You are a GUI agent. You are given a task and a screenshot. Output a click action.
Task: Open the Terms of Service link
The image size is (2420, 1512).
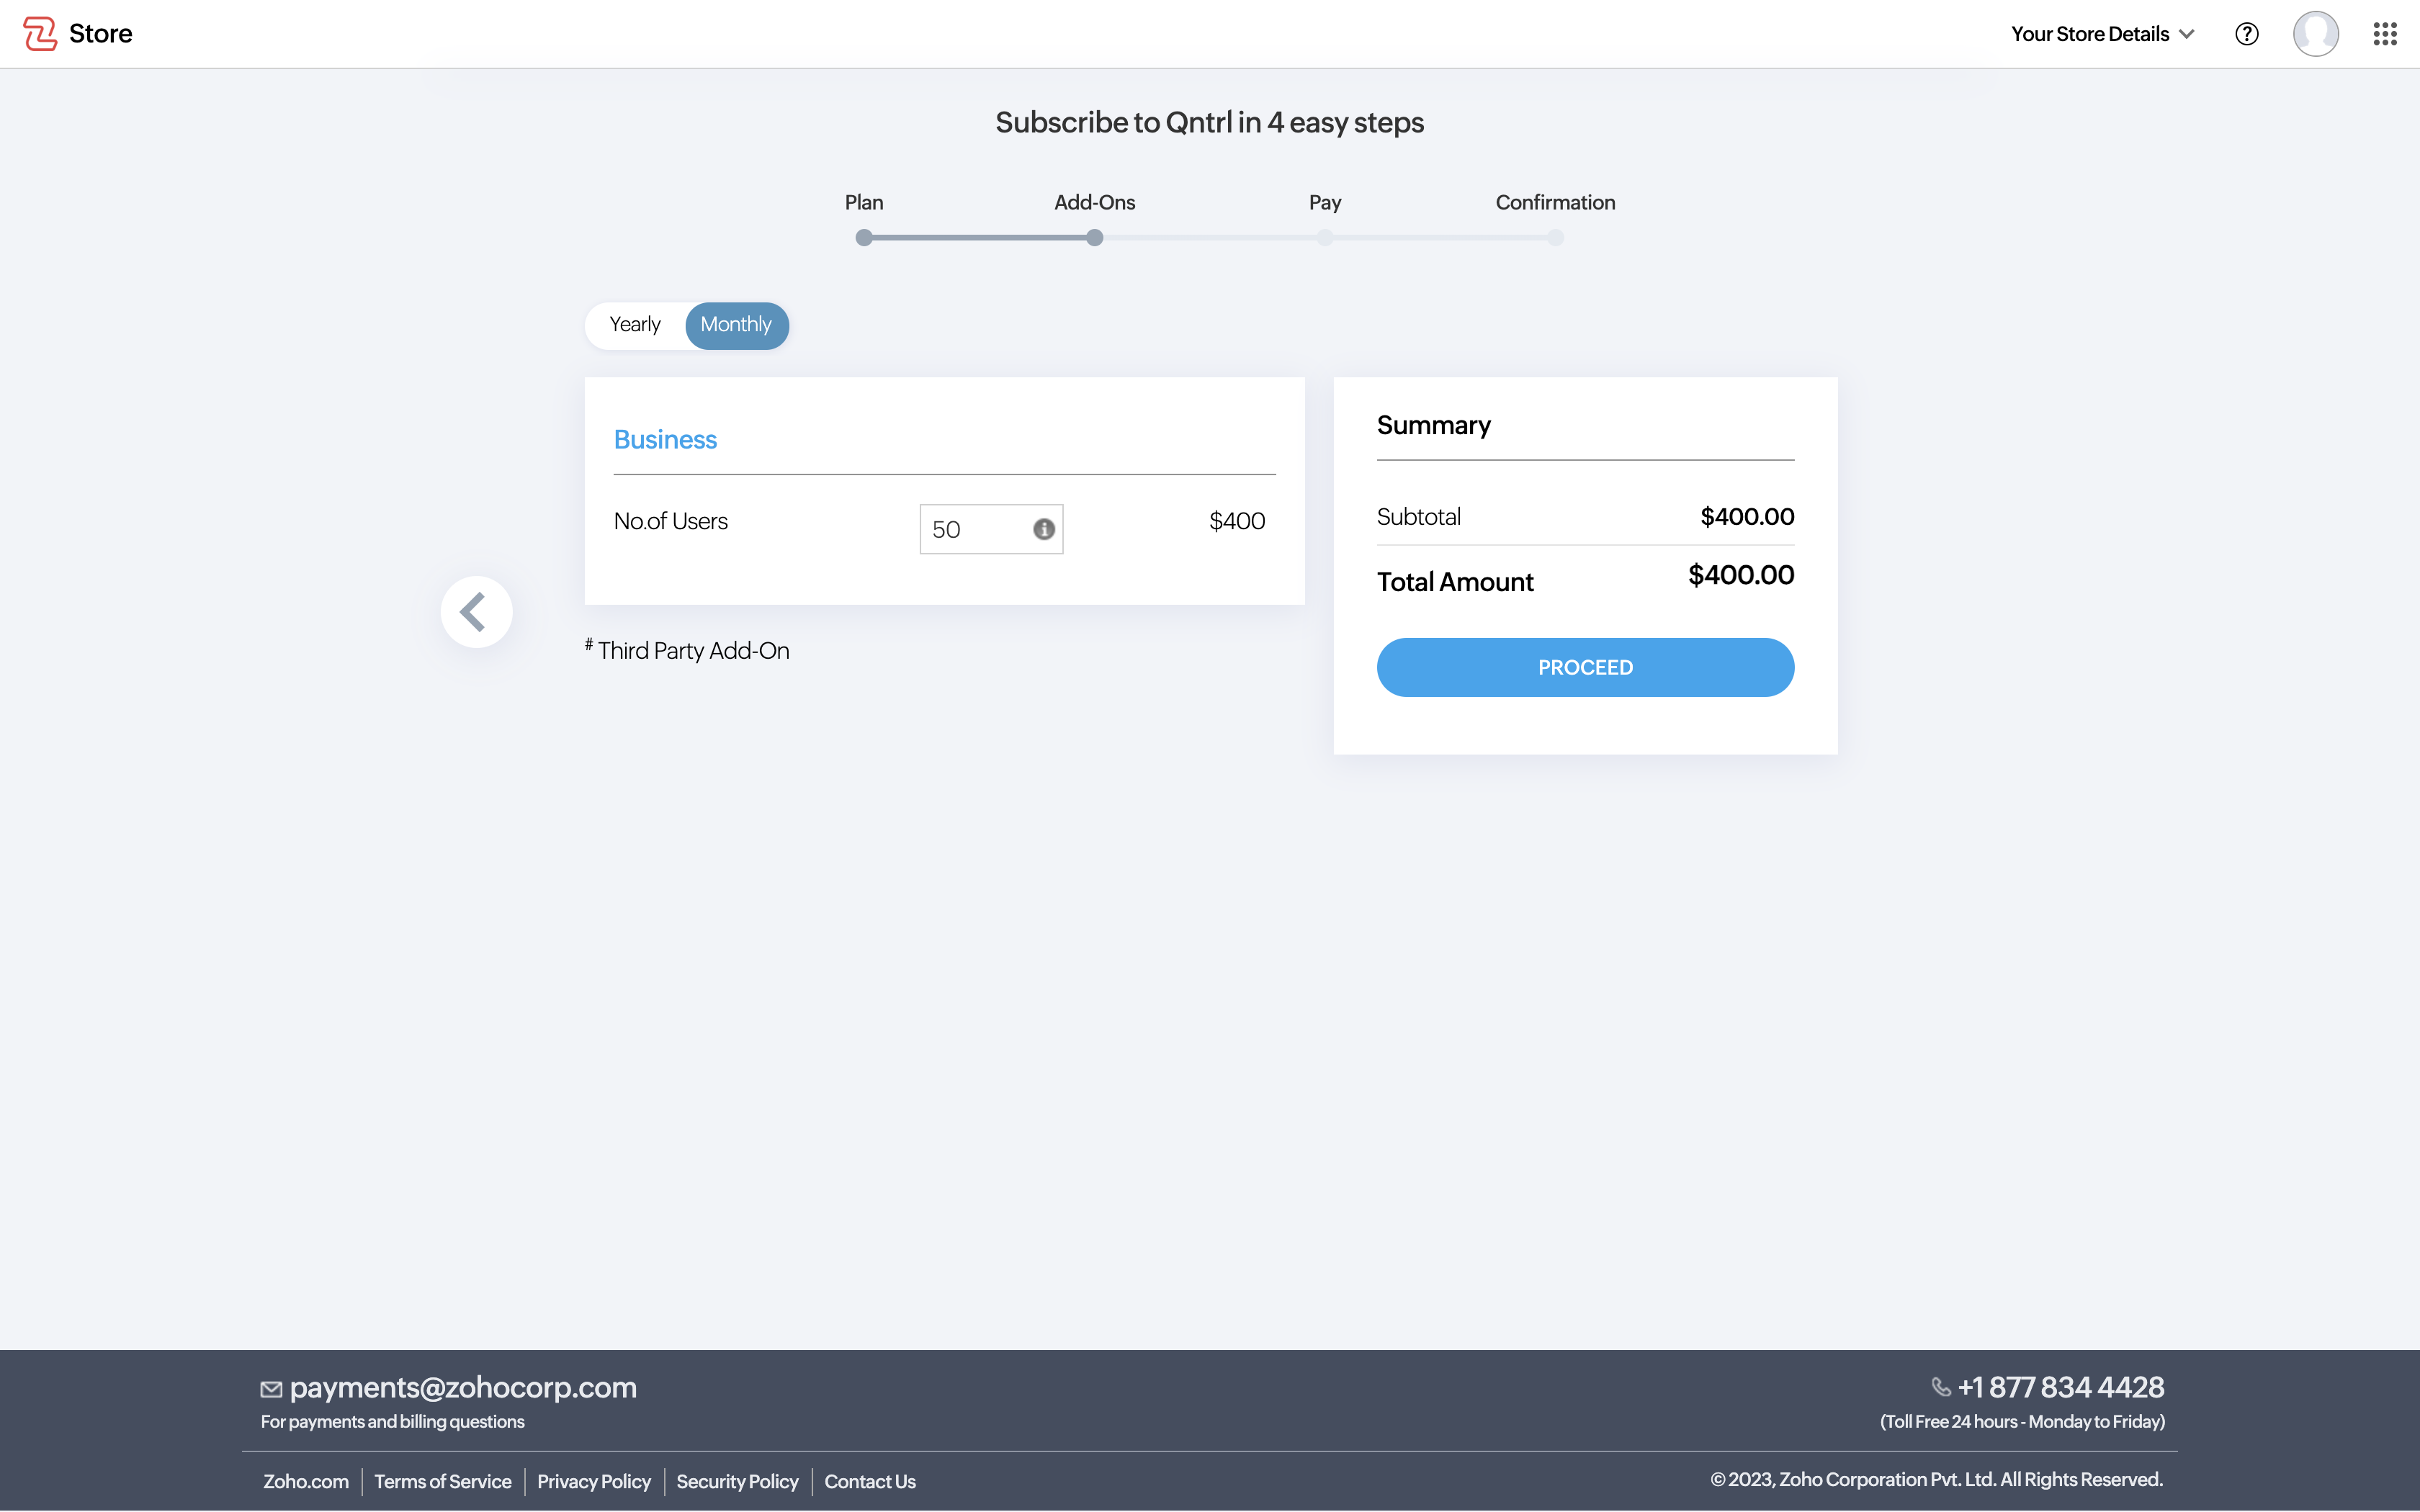click(442, 1481)
